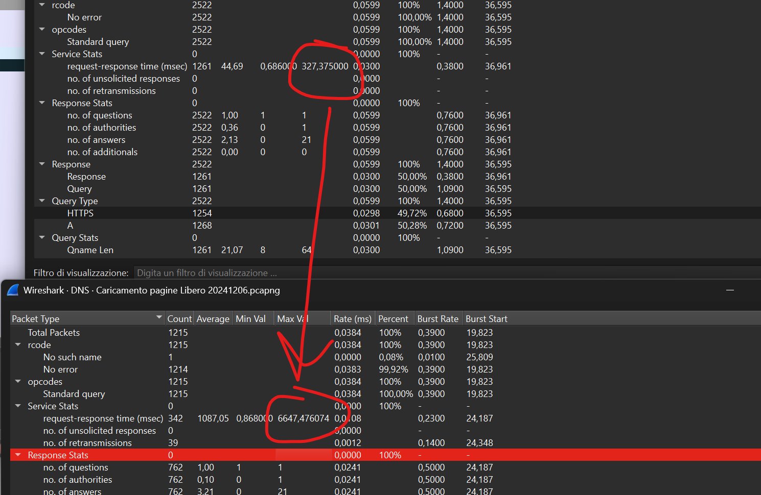761x495 pixels.
Task: Collapse the Query Stats tree group
Action: click(42, 238)
